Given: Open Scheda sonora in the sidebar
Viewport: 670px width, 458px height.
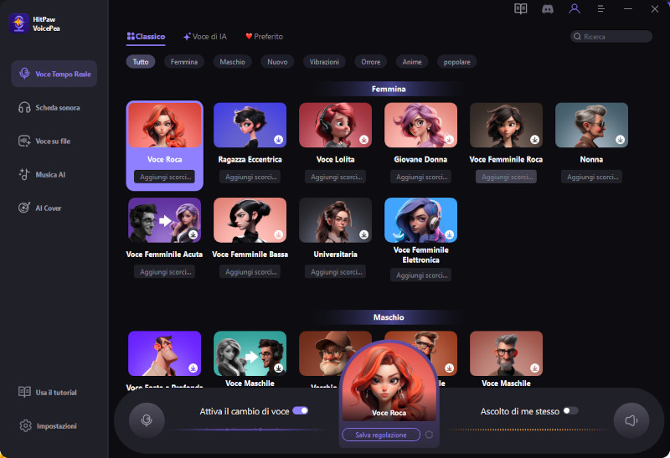Looking at the screenshot, I should (57, 107).
